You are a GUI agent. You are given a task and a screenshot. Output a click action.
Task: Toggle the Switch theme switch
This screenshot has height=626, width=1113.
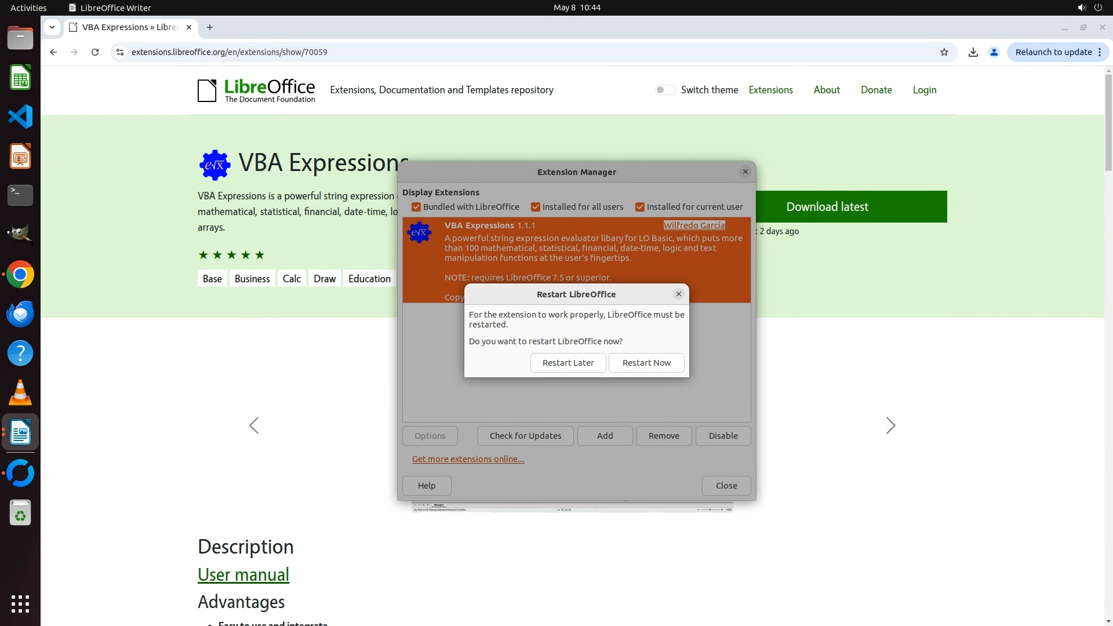coord(664,90)
